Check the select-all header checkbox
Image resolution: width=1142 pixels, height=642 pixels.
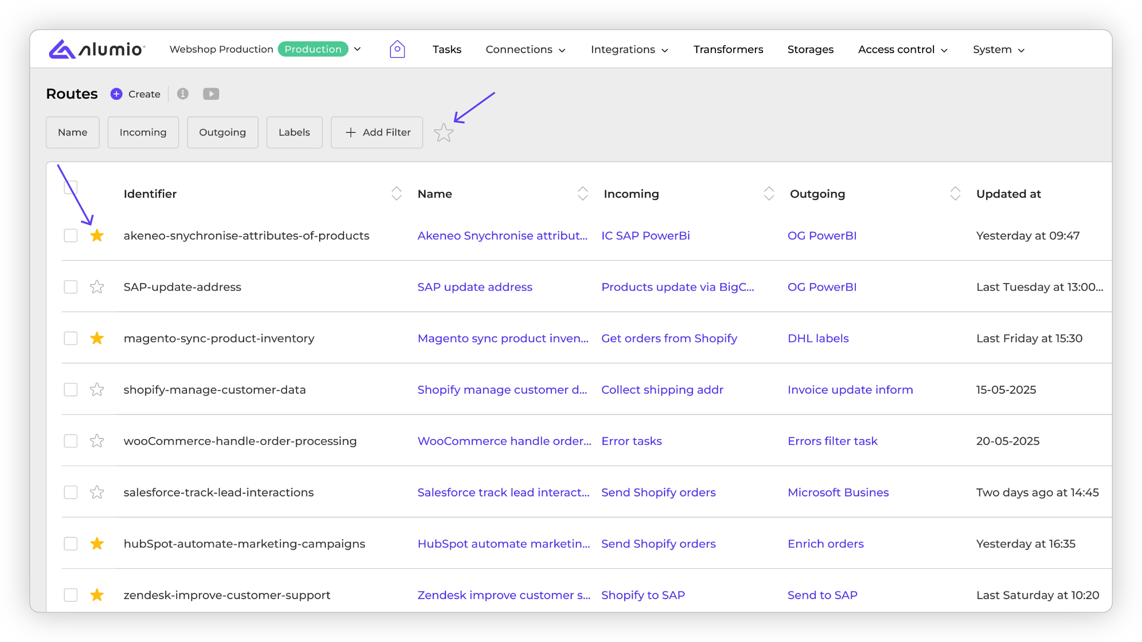[x=70, y=188]
